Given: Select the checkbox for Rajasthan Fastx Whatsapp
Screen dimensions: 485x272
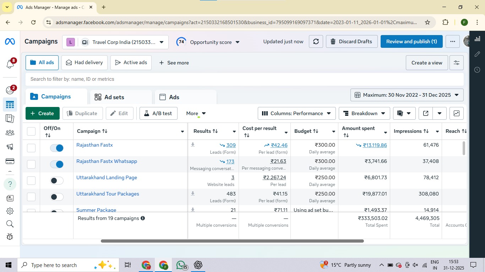Looking at the screenshot, I should coord(31,164).
